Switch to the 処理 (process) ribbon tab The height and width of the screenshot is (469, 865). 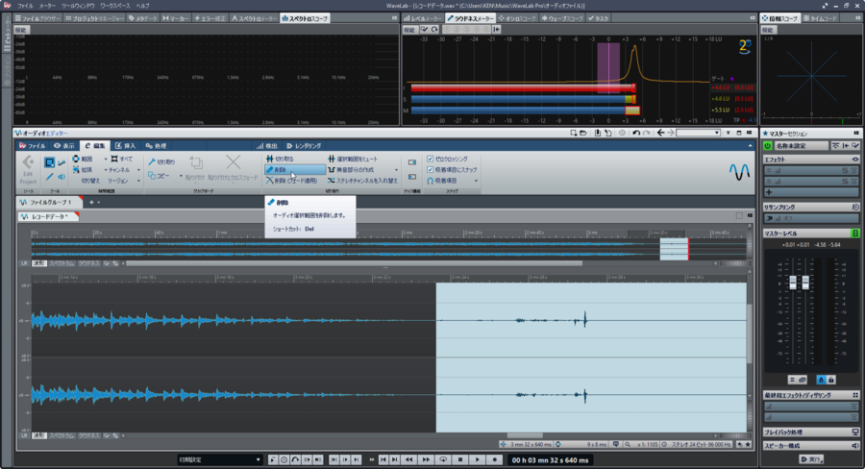(x=156, y=146)
